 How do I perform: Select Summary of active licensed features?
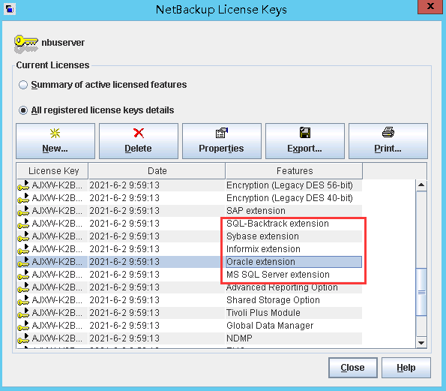(x=23, y=85)
